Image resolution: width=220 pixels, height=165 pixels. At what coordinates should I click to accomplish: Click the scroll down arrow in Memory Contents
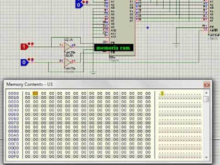tap(206, 157)
